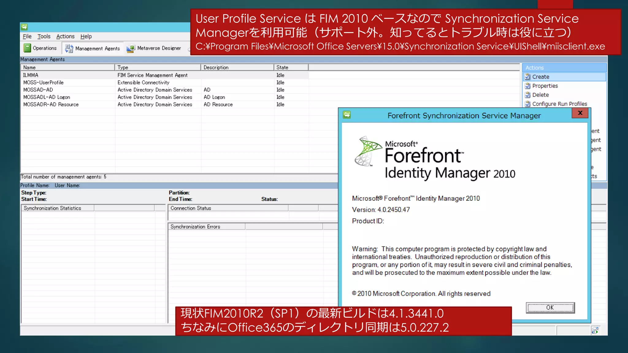This screenshot has height=353, width=628.
Task: Click the Properties action icon
Action: [x=527, y=86]
